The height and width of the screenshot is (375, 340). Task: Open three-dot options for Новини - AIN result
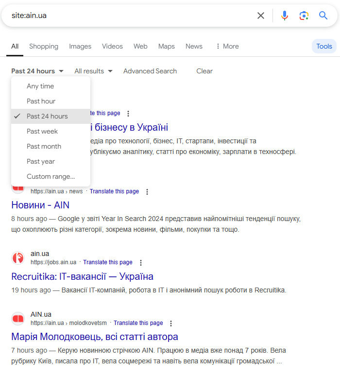pos(147,192)
